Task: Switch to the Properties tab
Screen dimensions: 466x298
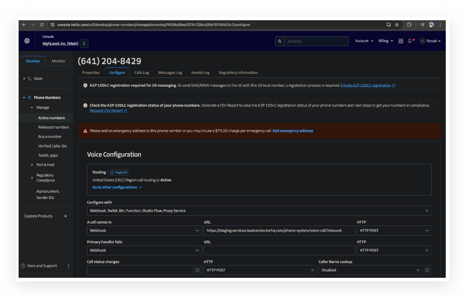Action: point(90,72)
